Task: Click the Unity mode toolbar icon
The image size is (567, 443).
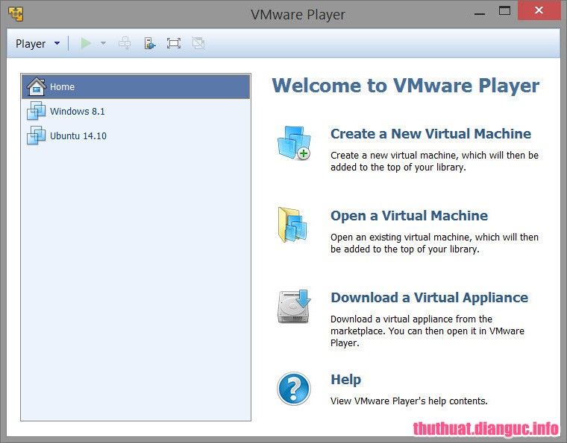Action: pos(198,43)
